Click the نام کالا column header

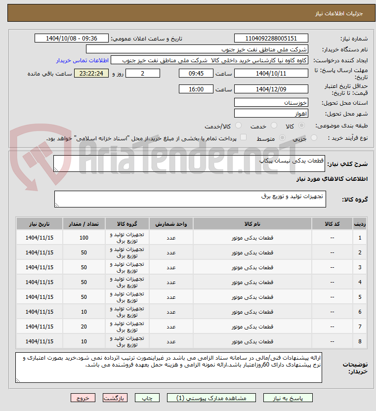coord(252,224)
